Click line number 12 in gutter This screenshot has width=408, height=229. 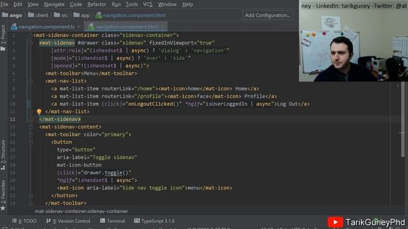[x=13, y=119]
